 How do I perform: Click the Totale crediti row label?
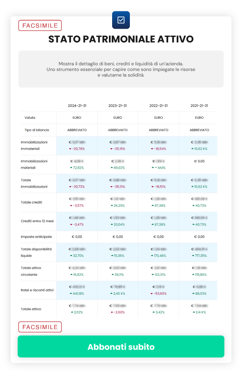[x=31, y=202]
